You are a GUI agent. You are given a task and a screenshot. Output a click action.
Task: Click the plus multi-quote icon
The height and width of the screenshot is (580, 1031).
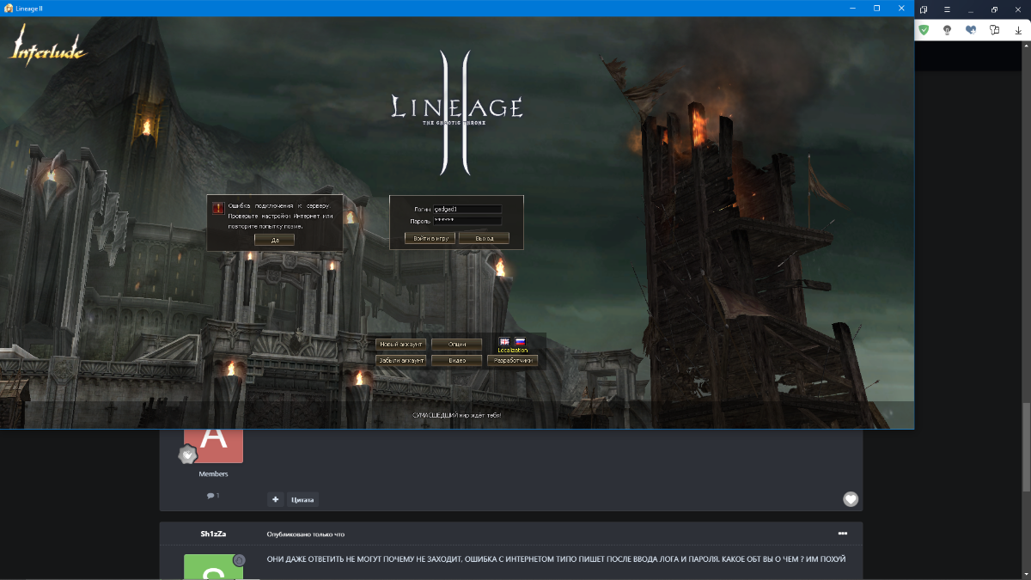point(275,499)
